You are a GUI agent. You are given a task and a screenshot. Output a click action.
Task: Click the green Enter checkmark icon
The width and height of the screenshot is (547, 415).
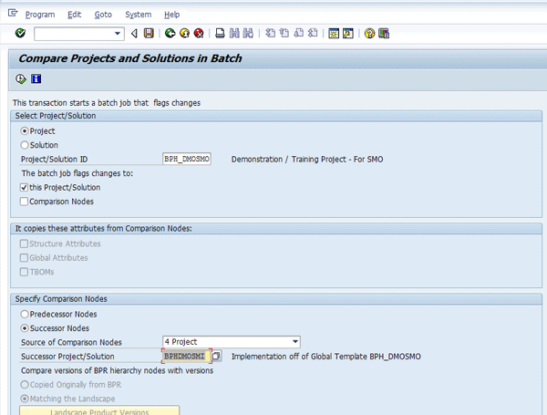[20, 34]
